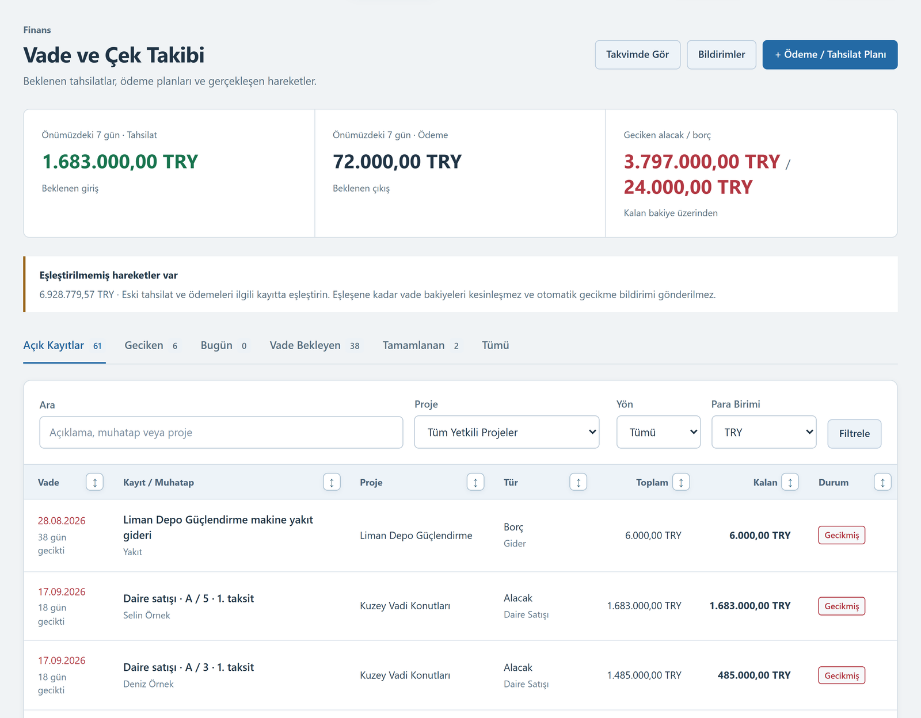Sort by Durum column icon
Viewport: 921px width, 718px height.
tap(882, 482)
